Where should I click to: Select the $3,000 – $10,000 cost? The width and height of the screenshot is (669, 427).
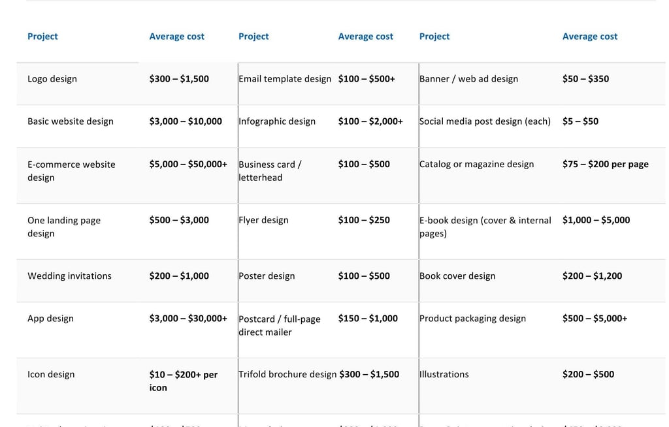186,121
